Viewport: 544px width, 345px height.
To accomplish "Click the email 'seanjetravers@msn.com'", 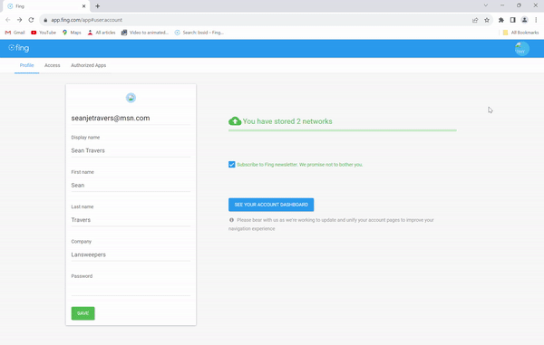I will [x=111, y=118].
